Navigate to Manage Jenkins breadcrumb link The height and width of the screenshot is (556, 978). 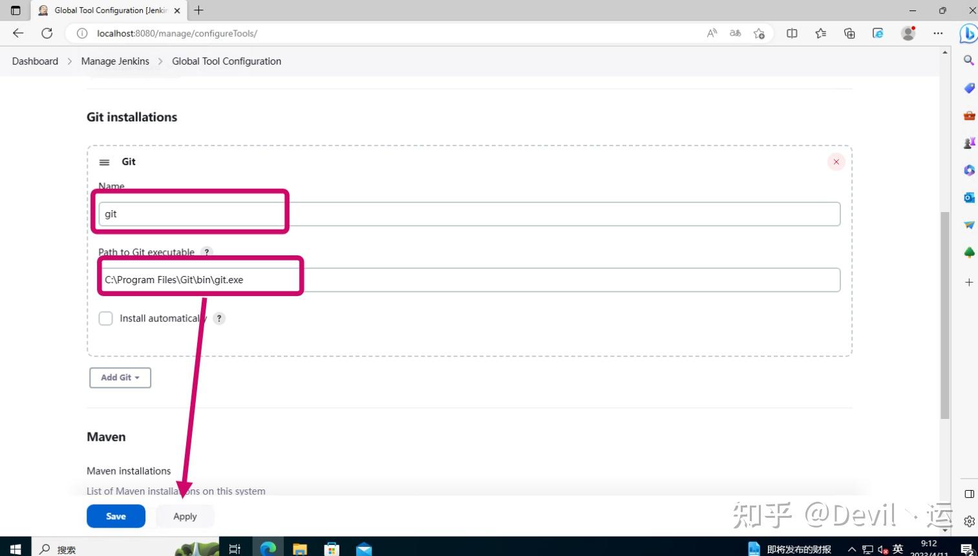(x=115, y=61)
